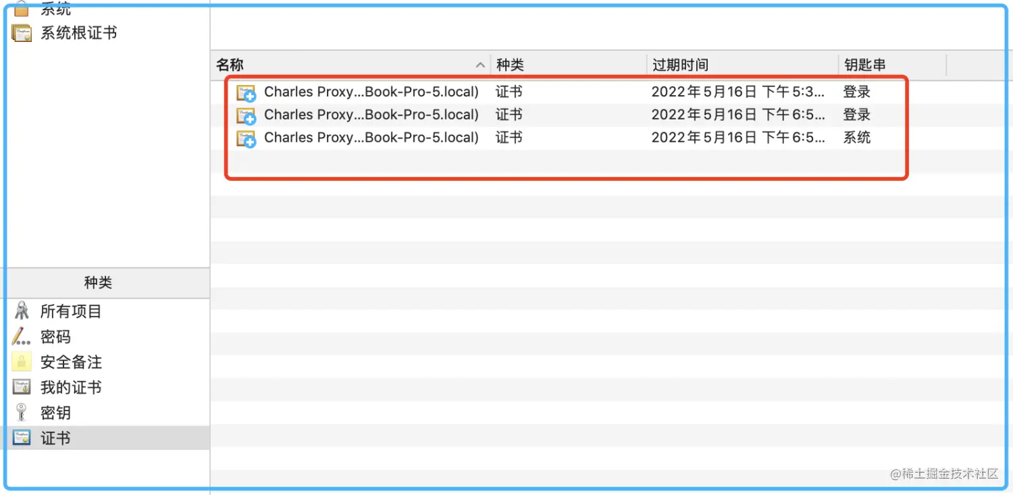Viewport: 1013px width, 495px height.
Task: Click certificate icon of row expiring 下午 5:3…
Action: click(246, 93)
